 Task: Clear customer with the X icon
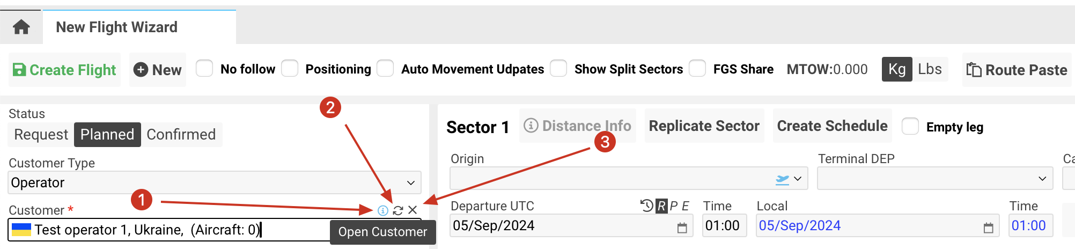413,210
